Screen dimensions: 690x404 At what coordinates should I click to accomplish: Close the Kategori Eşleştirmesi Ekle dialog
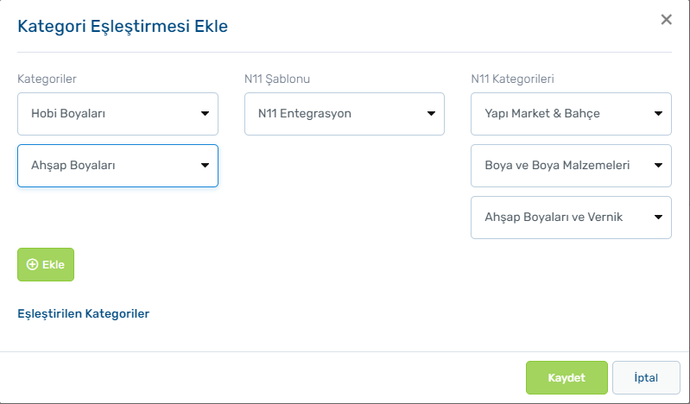pyautogui.click(x=666, y=19)
